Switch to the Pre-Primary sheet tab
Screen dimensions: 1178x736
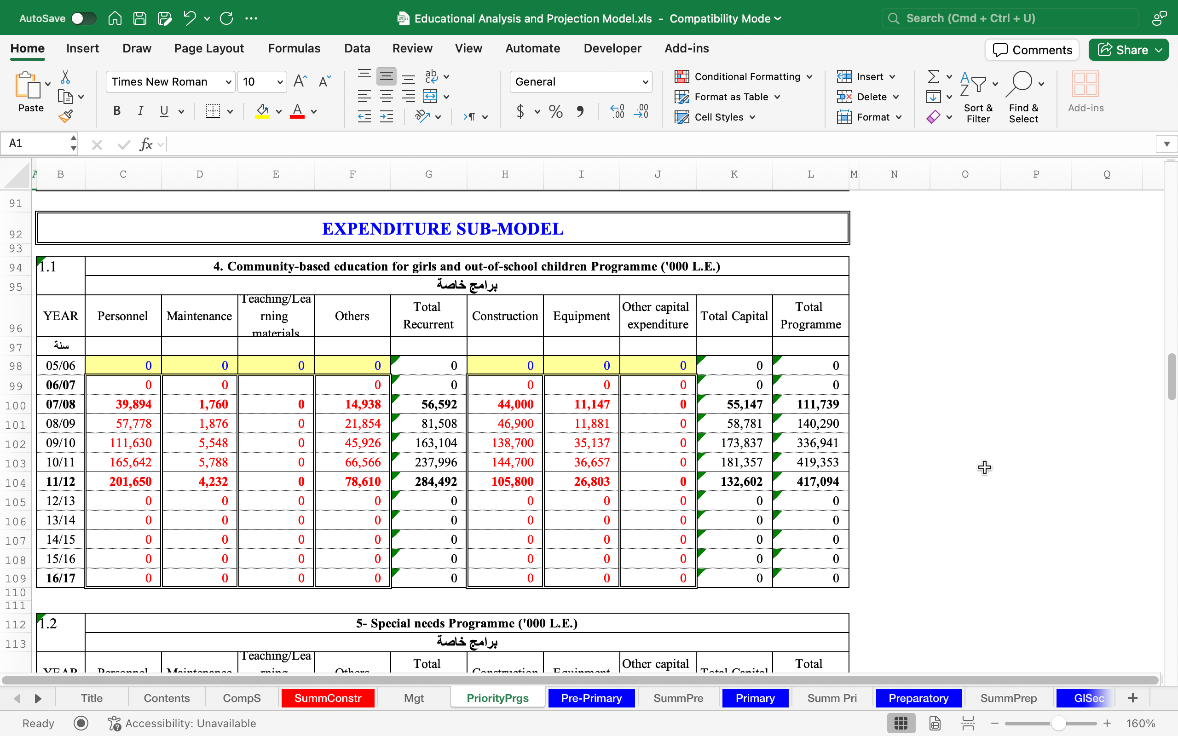pyautogui.click(x=591, y=698)
